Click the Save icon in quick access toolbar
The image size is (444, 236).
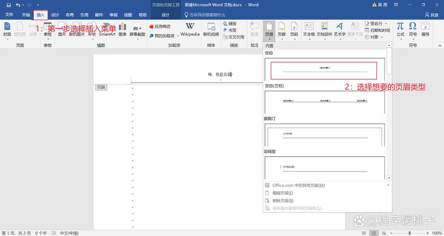[x=9, y=5]
